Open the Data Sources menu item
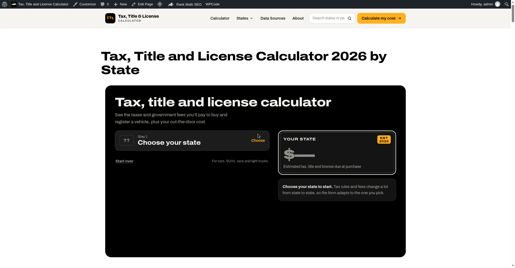 [x=273, y=18]
